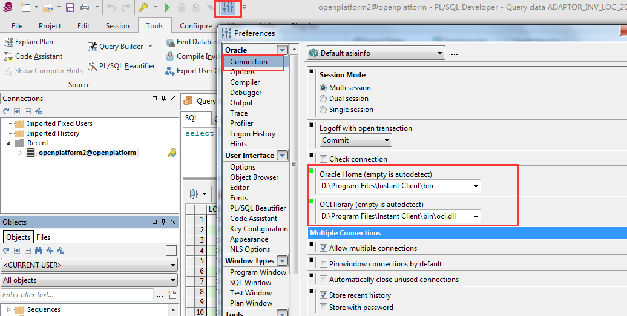Run with the green Execute arrow
This screenshot has height=316, width=627.
[x=167, y=7]
